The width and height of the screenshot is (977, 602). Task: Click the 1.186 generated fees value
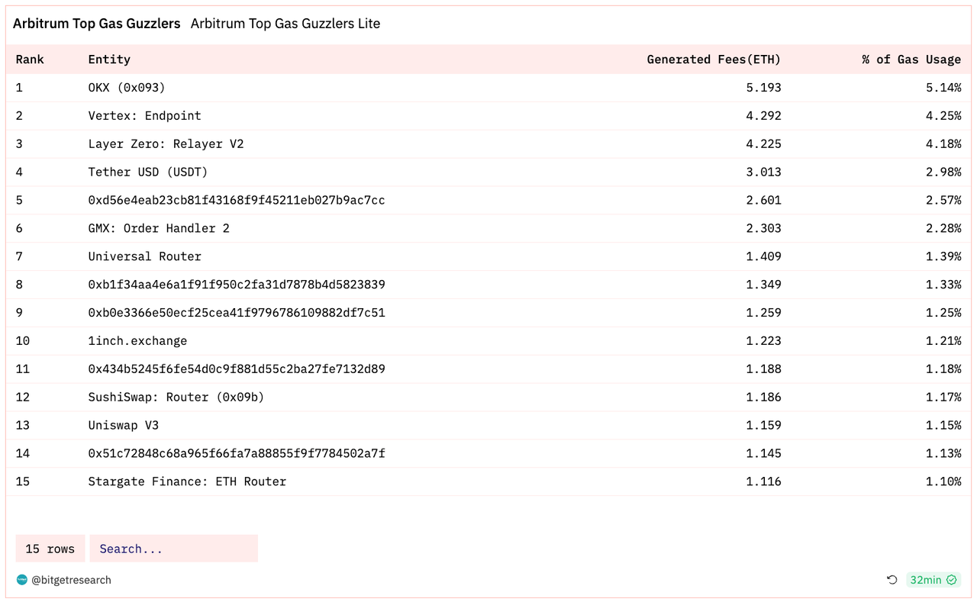[763, 398]
